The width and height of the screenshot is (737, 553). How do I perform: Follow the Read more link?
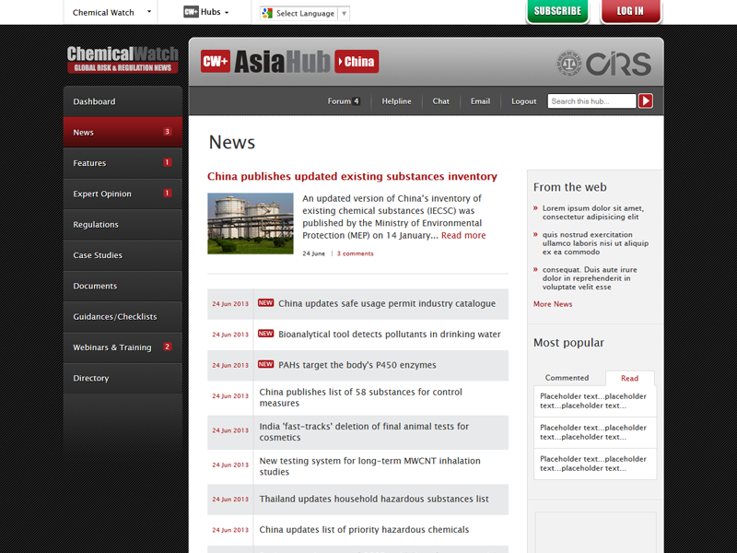463,236
